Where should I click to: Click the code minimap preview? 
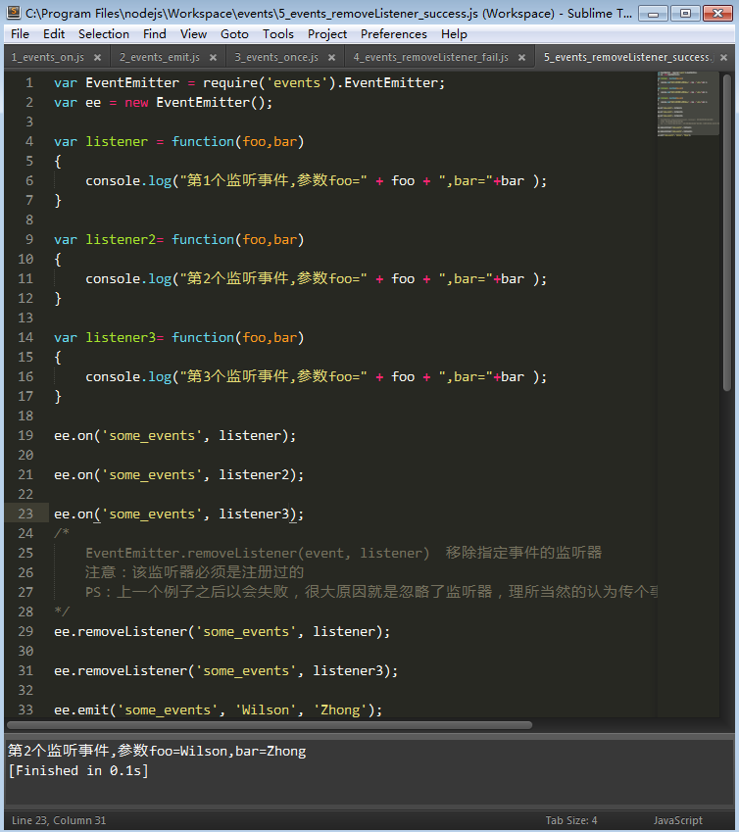coord(688,104)
